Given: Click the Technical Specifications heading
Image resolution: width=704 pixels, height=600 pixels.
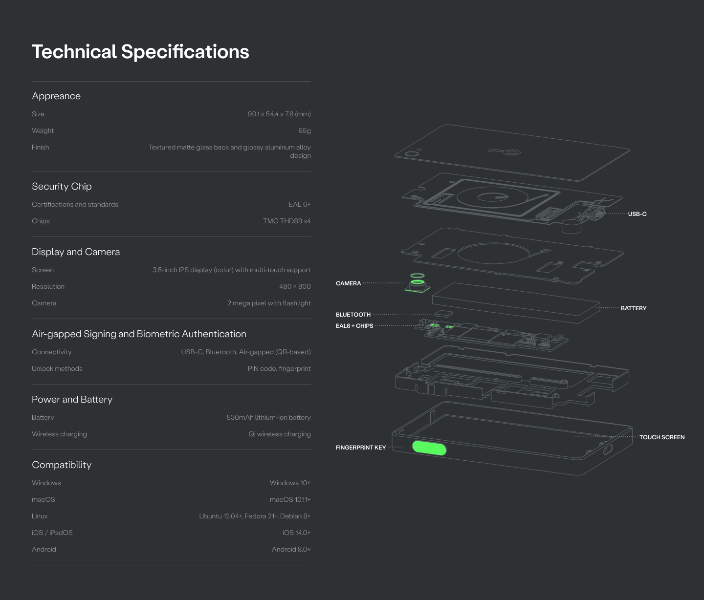Looking at the screenshot, I should pos(140,52).
